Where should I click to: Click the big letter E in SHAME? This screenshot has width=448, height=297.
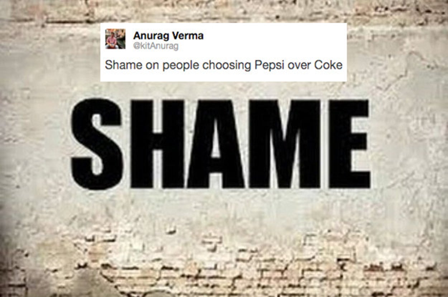pyautogui.click(x=349, y=144)
